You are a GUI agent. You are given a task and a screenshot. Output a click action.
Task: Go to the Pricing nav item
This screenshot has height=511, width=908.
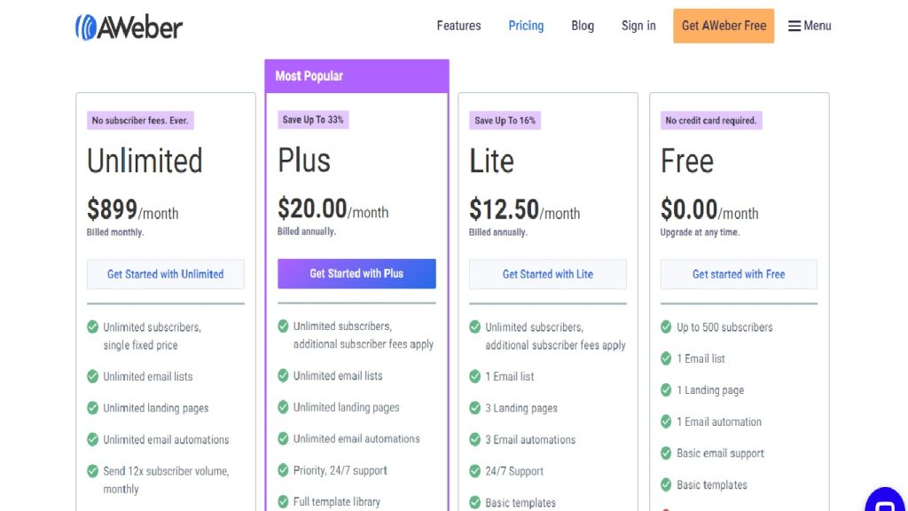(x=526, y=26)
